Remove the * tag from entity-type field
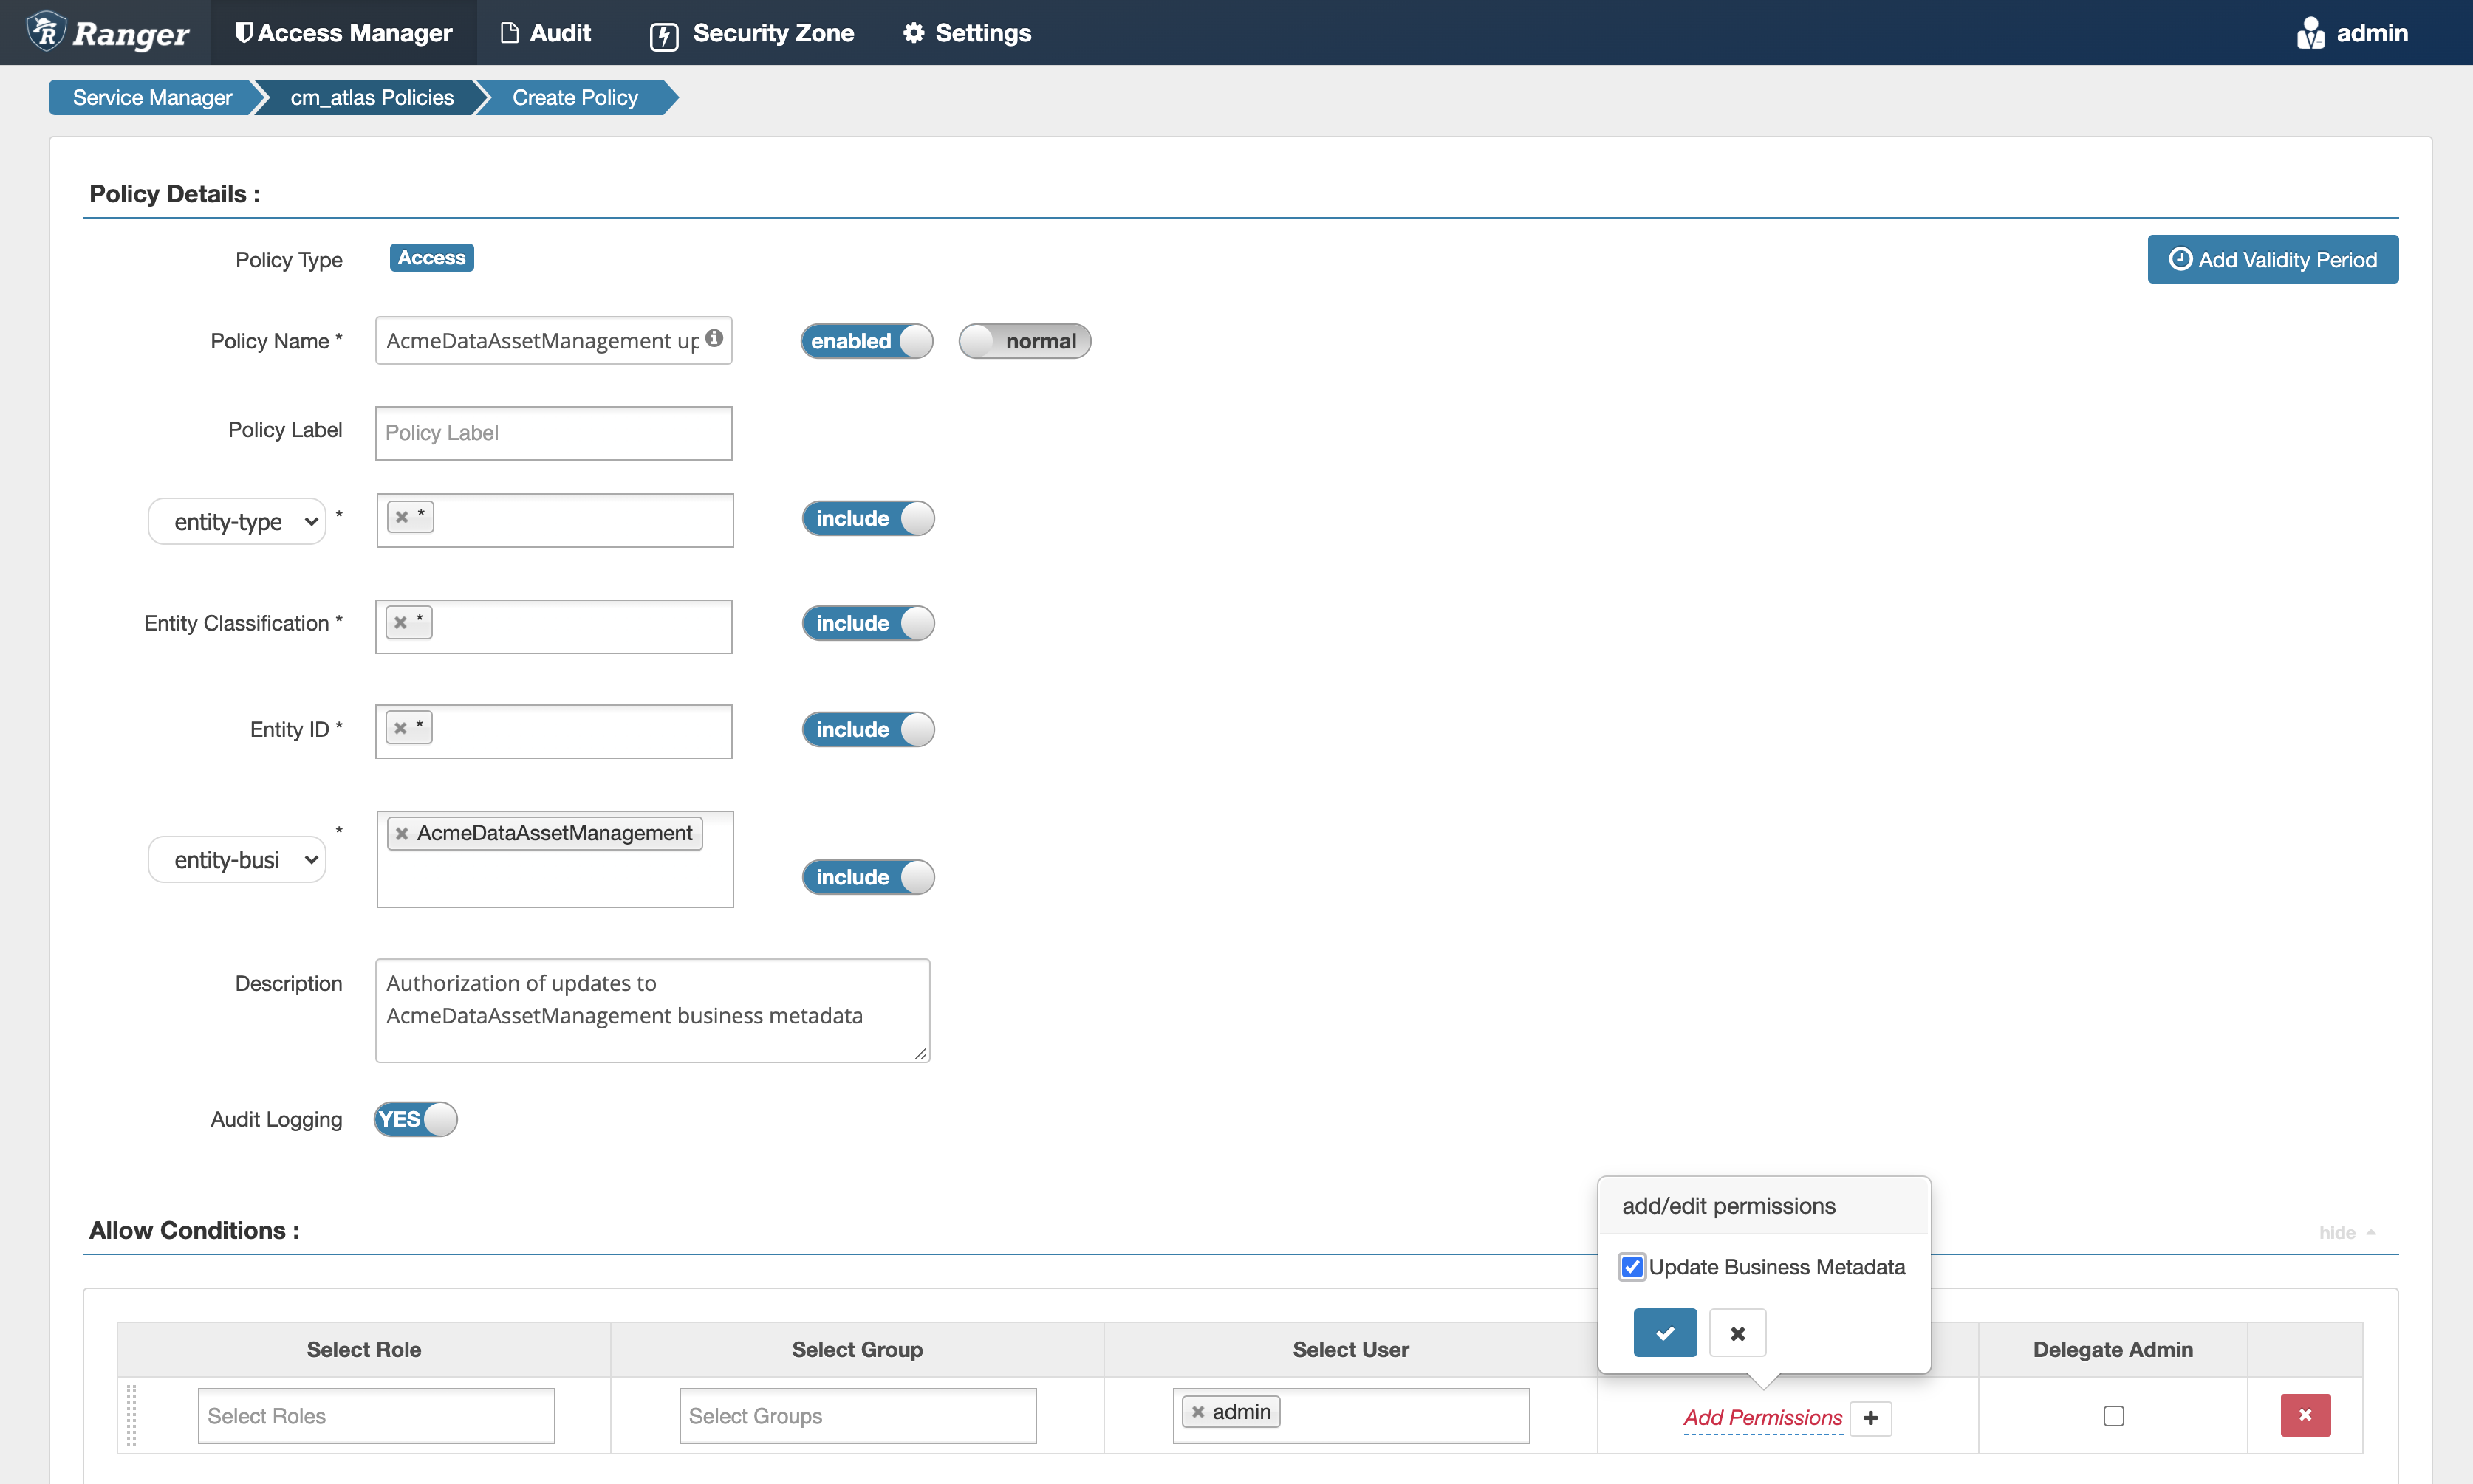 tap(401, 517)
